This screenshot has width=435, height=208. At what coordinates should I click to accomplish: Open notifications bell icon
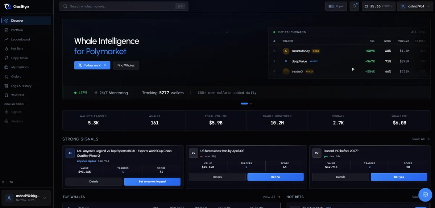pyautogui.click(x=354, y=6)
